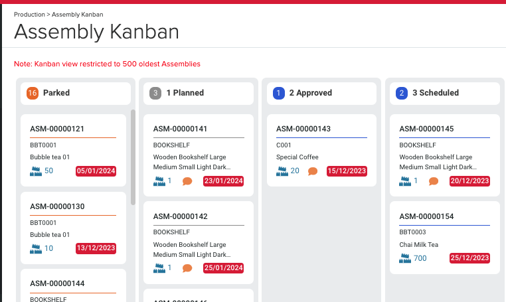This screenshot has height=302, width=506.
Task: Open the comment bubble on ASM-00000145
Action: pyautogui.click(x=434, y=181)
